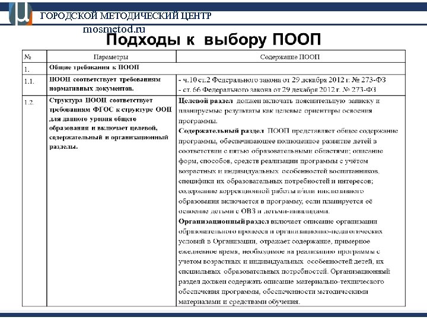
Task: Select the slide title 'Подходы к выбору ПООП'
Action: click(213, 40)
